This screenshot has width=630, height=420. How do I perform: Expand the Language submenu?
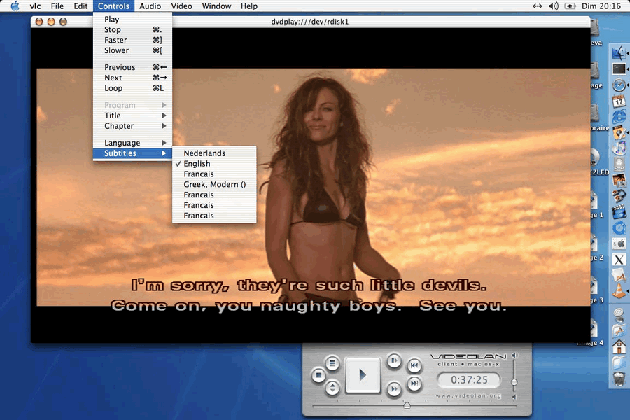(132, 143)
